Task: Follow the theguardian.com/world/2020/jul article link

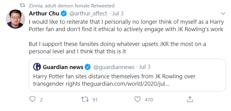Action: 126,84
